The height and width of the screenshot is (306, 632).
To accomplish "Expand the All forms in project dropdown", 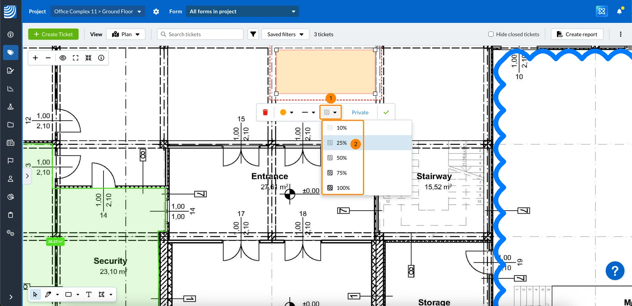I will coord(242,11).
